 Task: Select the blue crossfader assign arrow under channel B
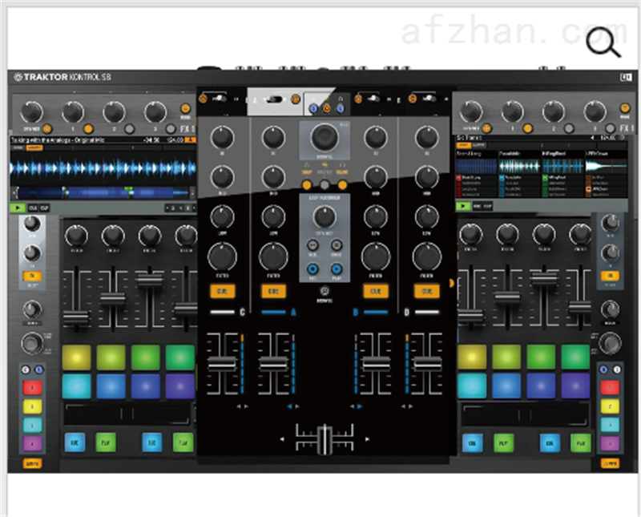click(x=359, y=406)
